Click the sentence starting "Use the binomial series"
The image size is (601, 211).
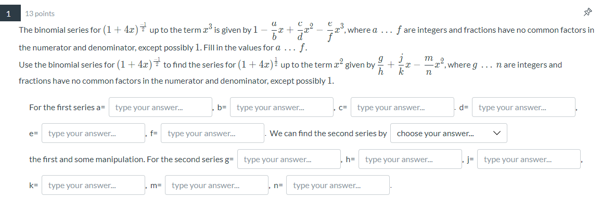click(x=88, y=65)
